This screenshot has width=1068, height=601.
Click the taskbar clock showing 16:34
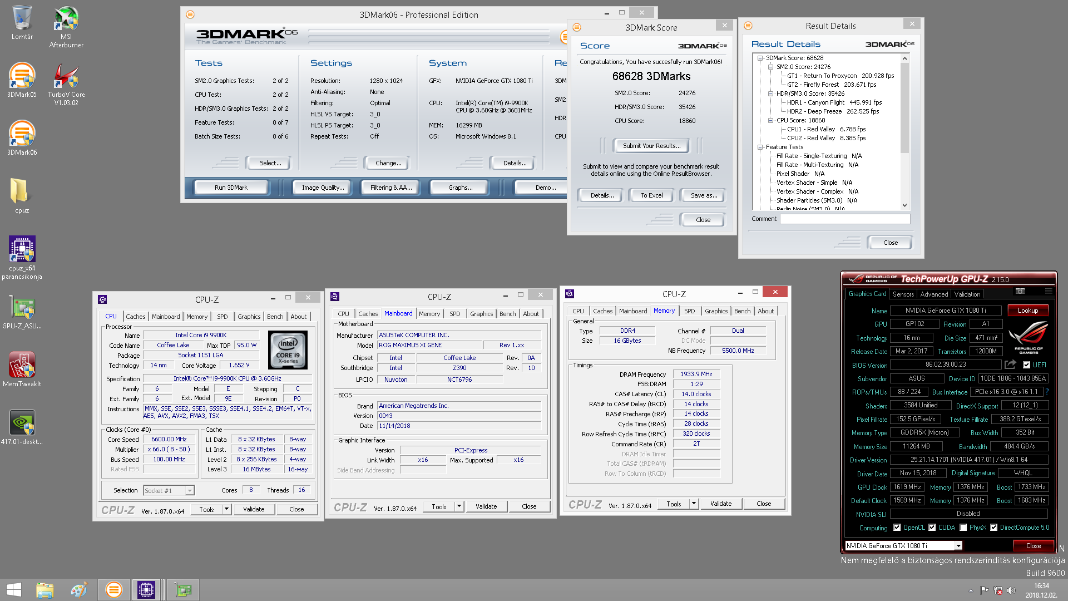click(x=1041, y=590)
